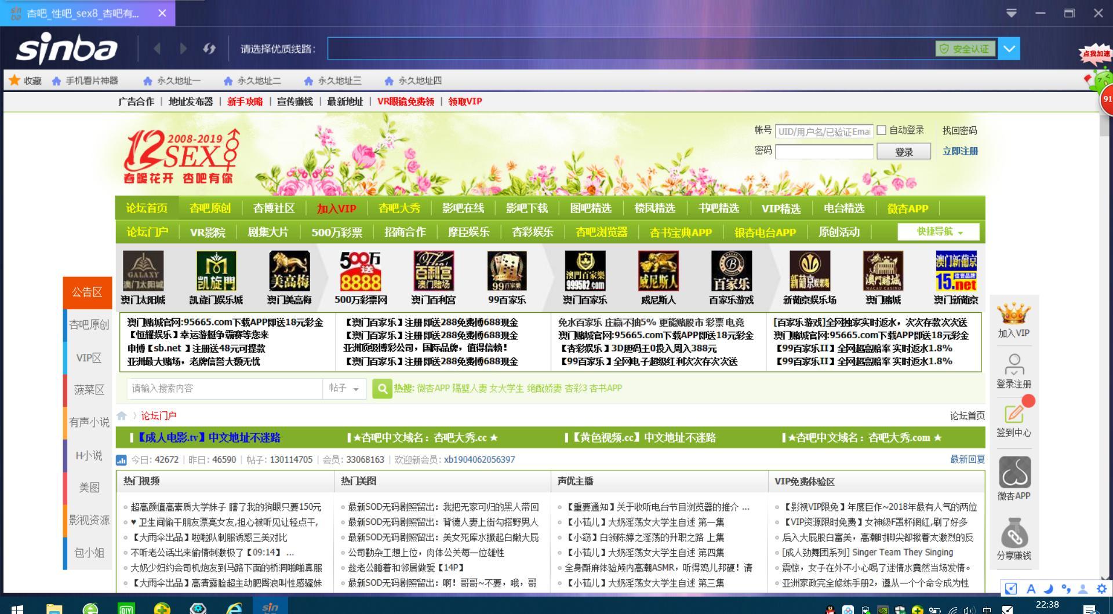Click the 澳门新葡京 15.net icon
The image size is (1113, 614).
(x=956, y=271)
